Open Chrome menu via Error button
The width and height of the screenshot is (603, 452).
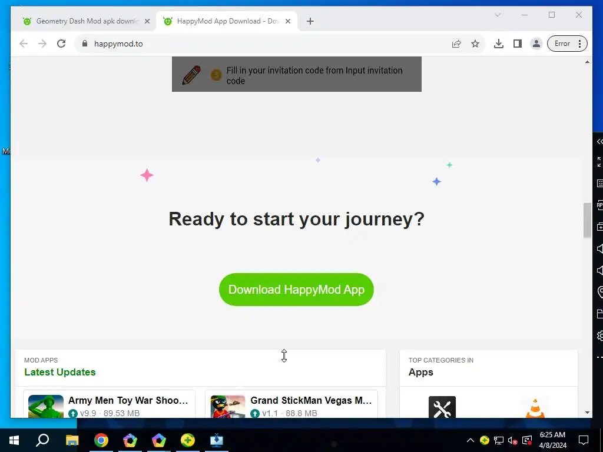567,44
